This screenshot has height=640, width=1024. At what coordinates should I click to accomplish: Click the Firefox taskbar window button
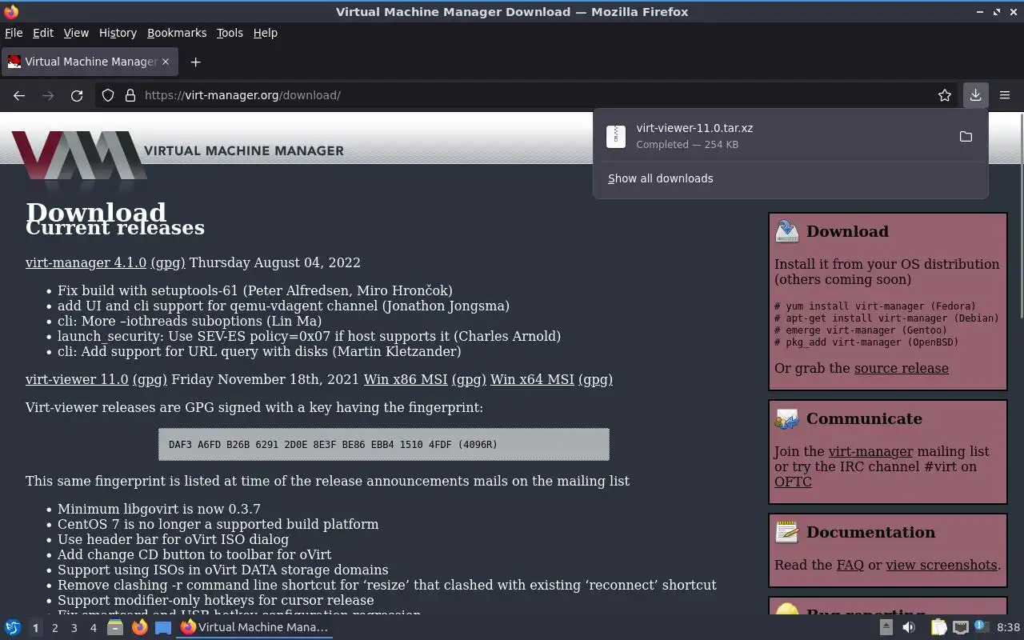[254, 627]
